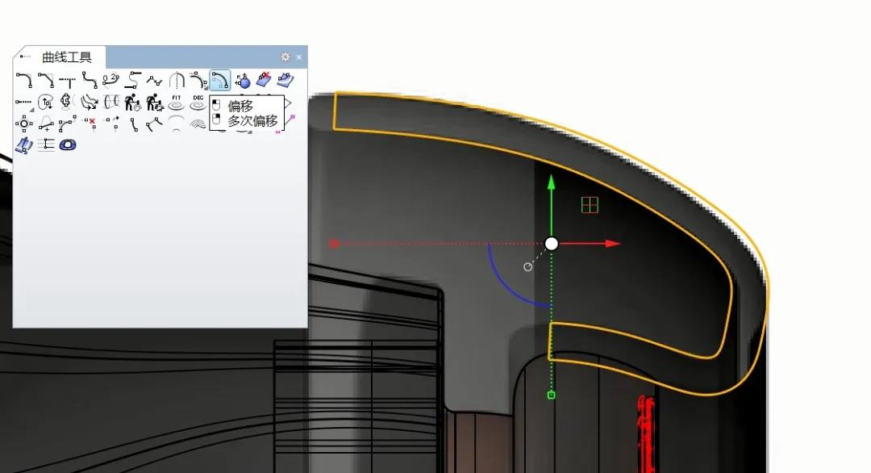This screenshot has width=871, height=473.
Task: Turn on control points circle icon
Action: pyautogui.click(x=24, y=123)
